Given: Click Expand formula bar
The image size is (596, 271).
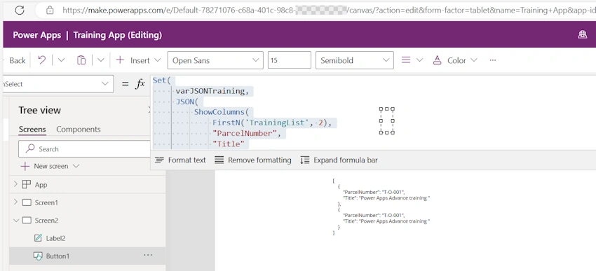Looking at the screenshot, I should coord(339,160).
